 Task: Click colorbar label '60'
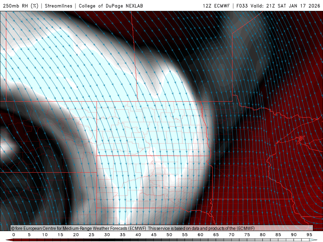coord(200,235)
